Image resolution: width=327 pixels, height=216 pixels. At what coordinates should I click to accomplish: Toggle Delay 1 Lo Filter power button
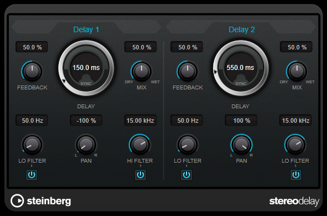(x=32, y=175)
